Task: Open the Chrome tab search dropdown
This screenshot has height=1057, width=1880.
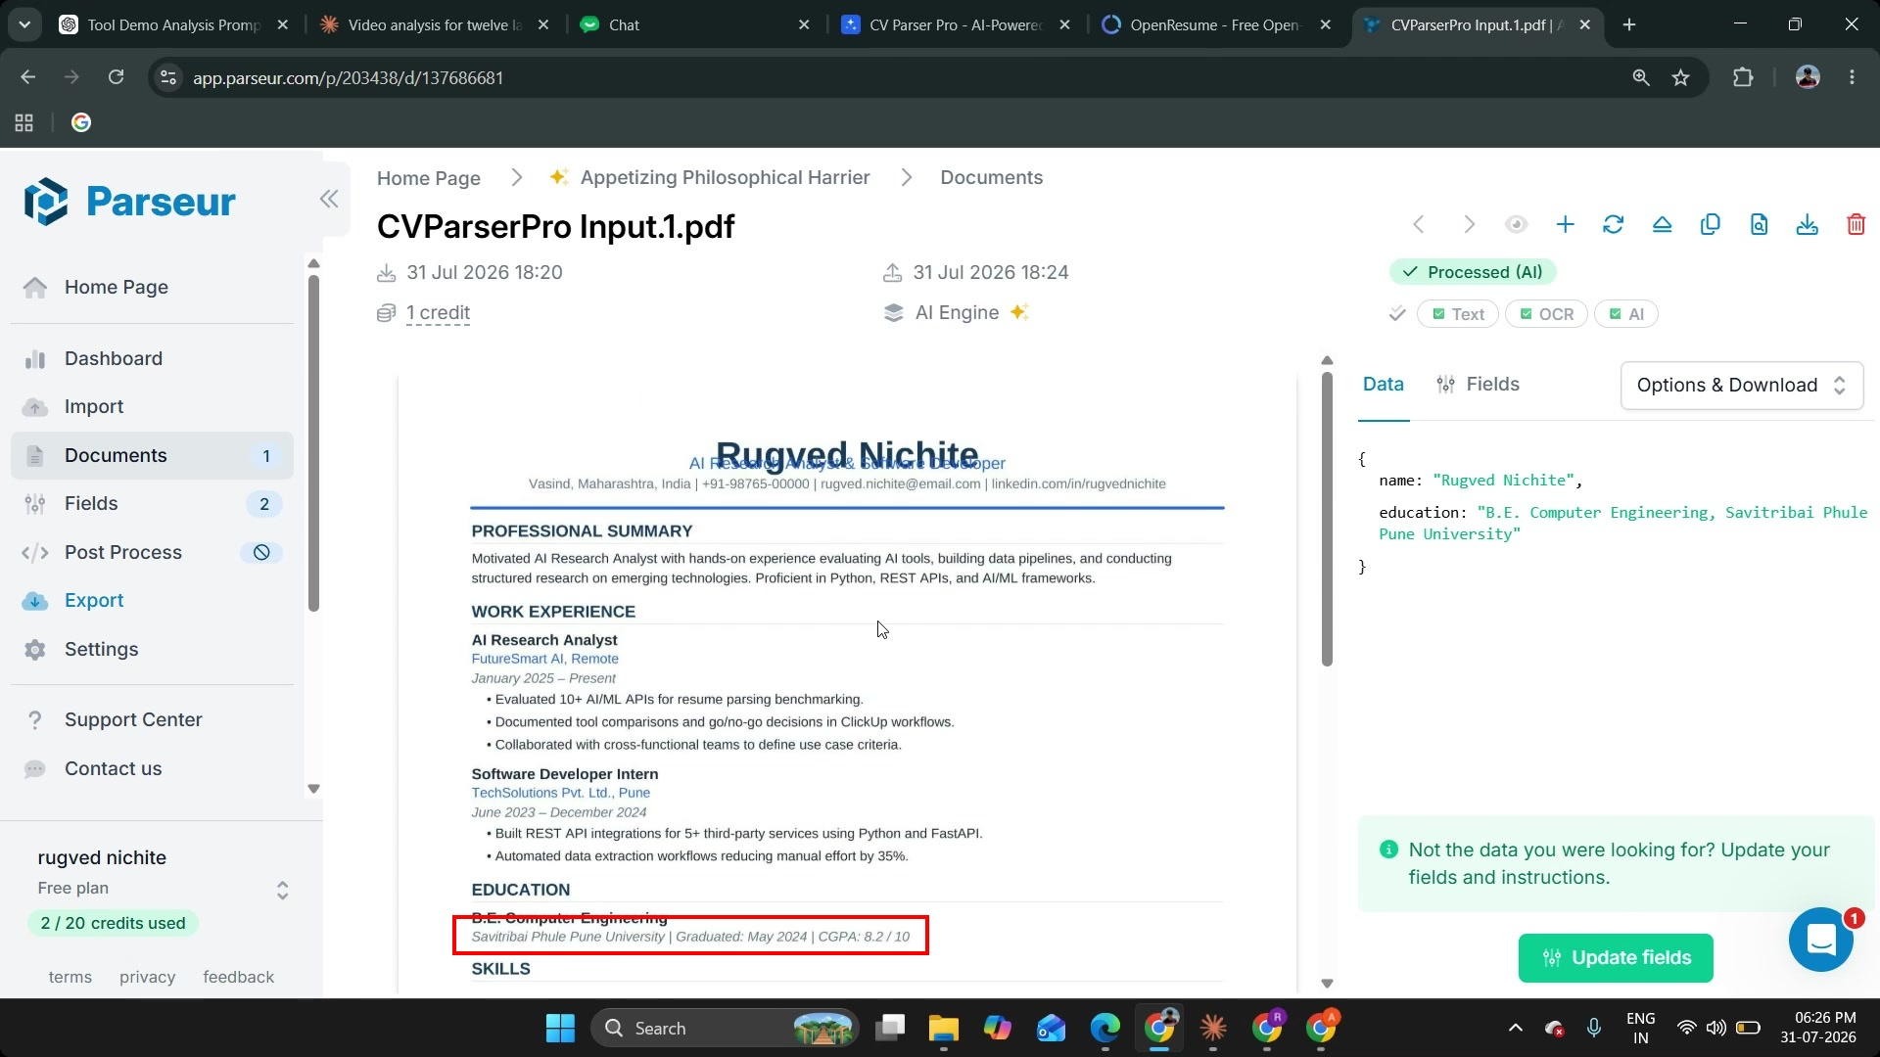Action: [24, 24]
